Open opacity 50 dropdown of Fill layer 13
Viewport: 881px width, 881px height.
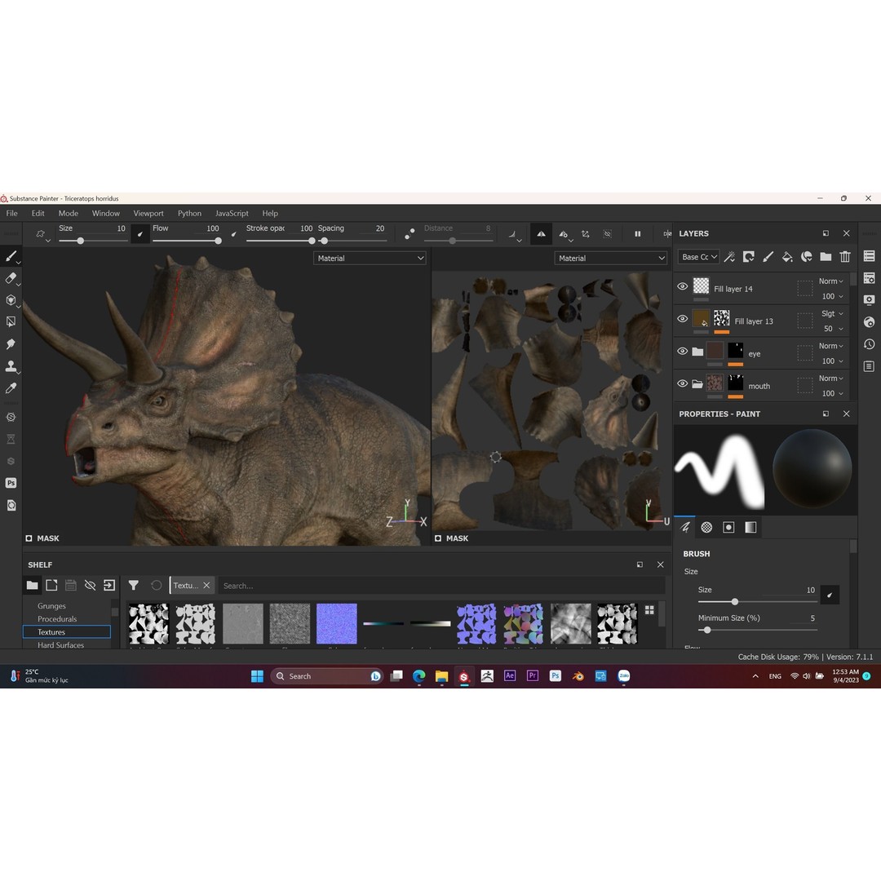833,329
